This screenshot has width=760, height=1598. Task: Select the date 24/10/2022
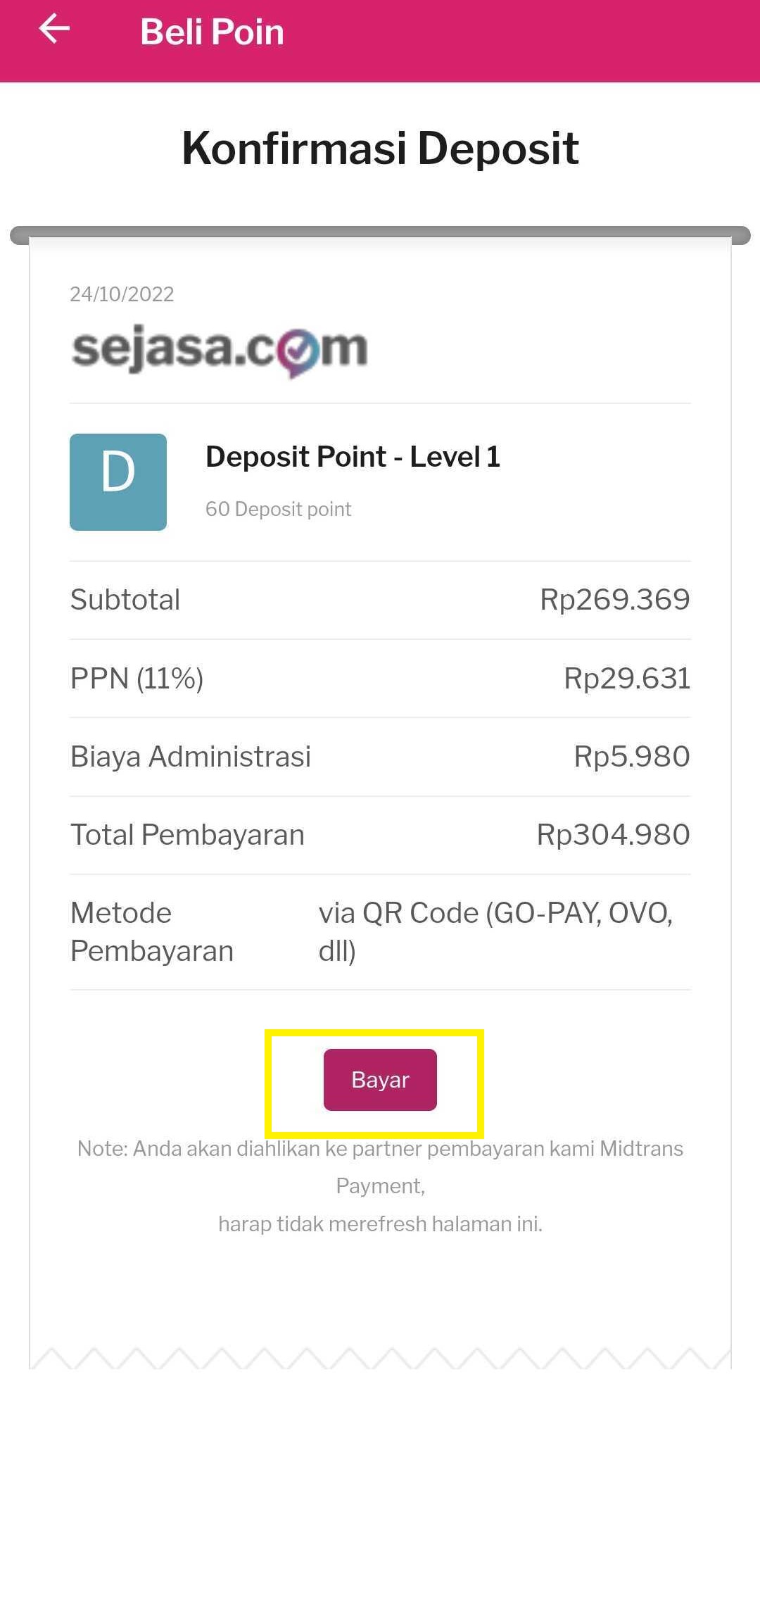coord(121,294)
